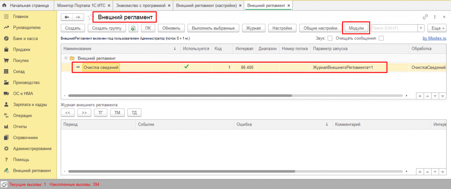This screenshot has height=189, width=451.
Task: Go forward with right arrow button
Action: pos(78,17)
